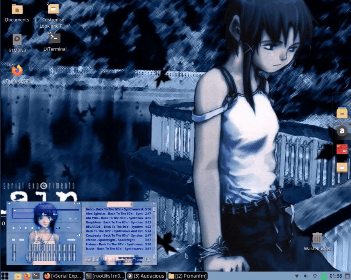Switch to root@s1m0 terminal taskbar button
This screenshot has width=351, height=280.
105,276
